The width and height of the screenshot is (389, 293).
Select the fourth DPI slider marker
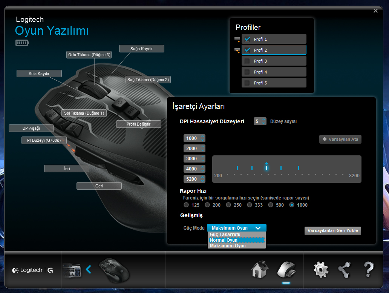coord(281,168)
